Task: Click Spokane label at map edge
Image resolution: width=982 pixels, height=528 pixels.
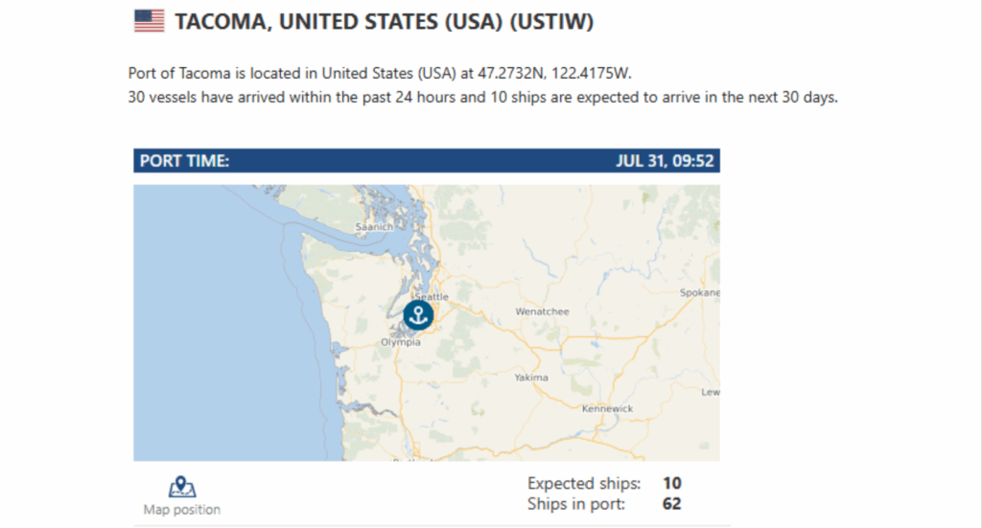Action: tap(699, 292)
